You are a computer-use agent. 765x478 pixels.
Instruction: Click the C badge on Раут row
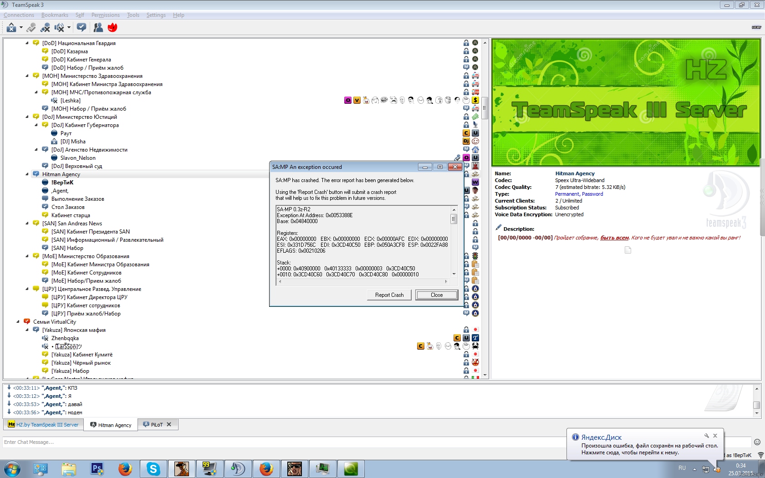click(x=466, y=133)
